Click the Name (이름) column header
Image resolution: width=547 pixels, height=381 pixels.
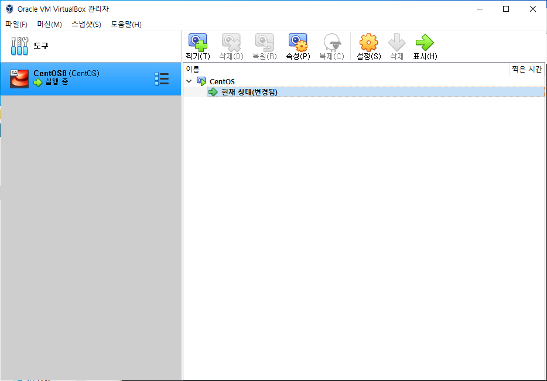[193, 70]
